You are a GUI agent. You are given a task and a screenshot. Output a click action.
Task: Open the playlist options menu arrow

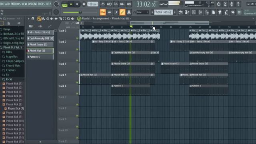click(x=29, y=19)
